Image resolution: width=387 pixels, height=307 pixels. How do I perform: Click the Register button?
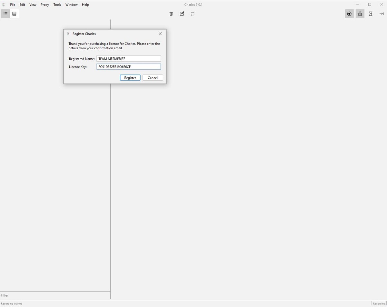click(x=130, y=78)
